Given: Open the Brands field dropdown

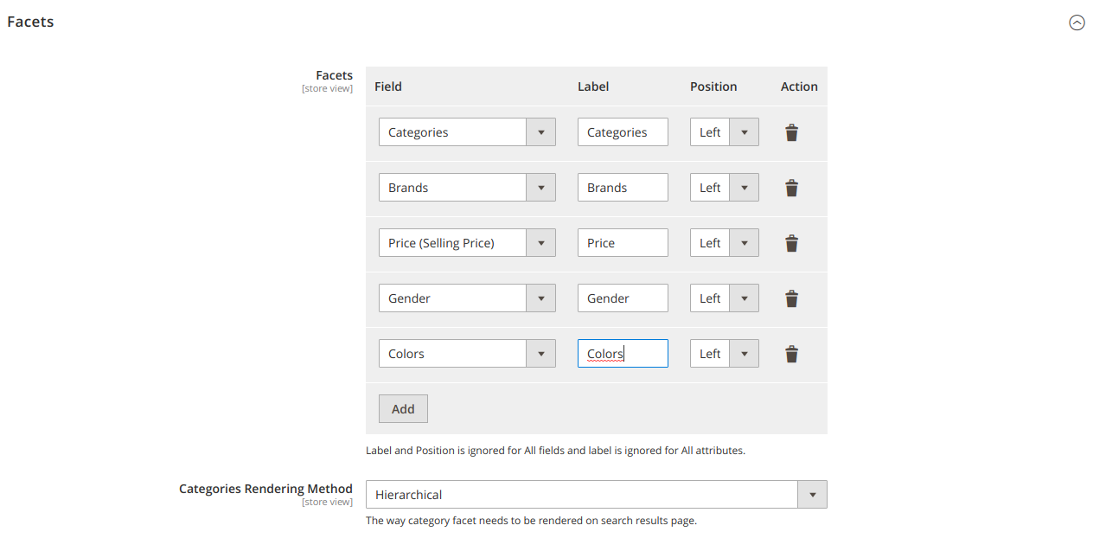Looking at the screenshot, I should (541, 187).
